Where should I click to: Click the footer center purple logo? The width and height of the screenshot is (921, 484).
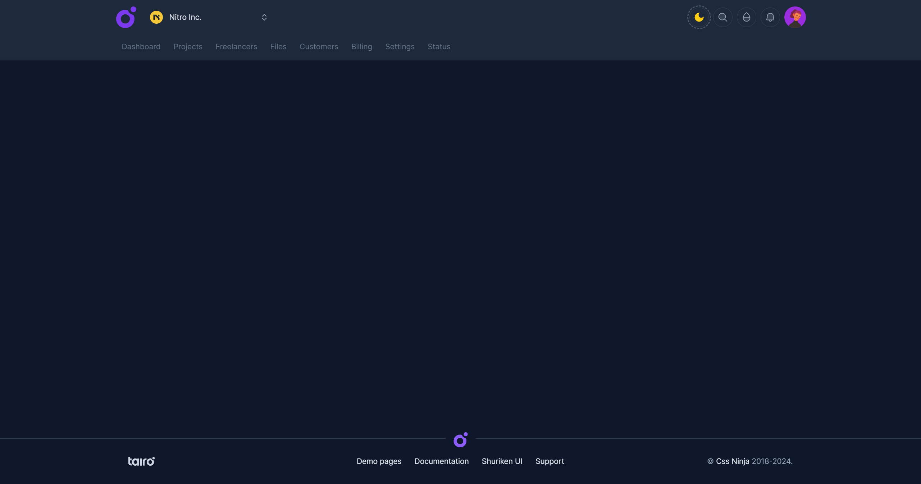click(460, 440)
